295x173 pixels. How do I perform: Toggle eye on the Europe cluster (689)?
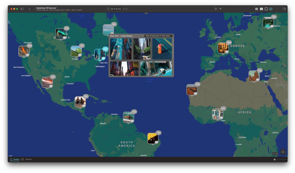(227, 52)
